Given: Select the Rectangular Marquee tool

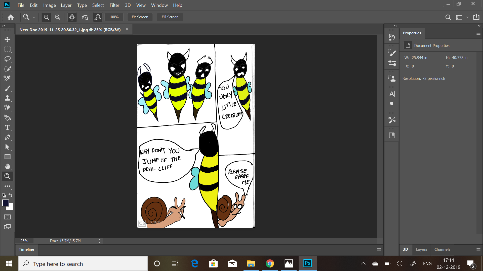Looking at the screenshot, I should coord(7,49).
